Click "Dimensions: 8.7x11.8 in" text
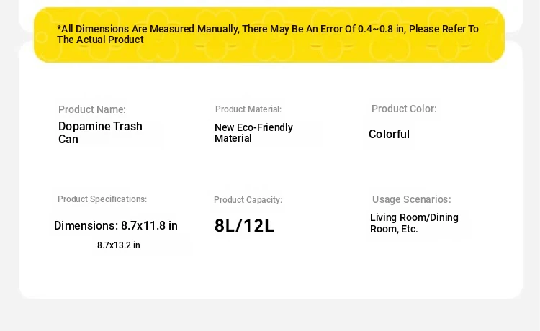 pyautogui.click(x=116, y=226)
